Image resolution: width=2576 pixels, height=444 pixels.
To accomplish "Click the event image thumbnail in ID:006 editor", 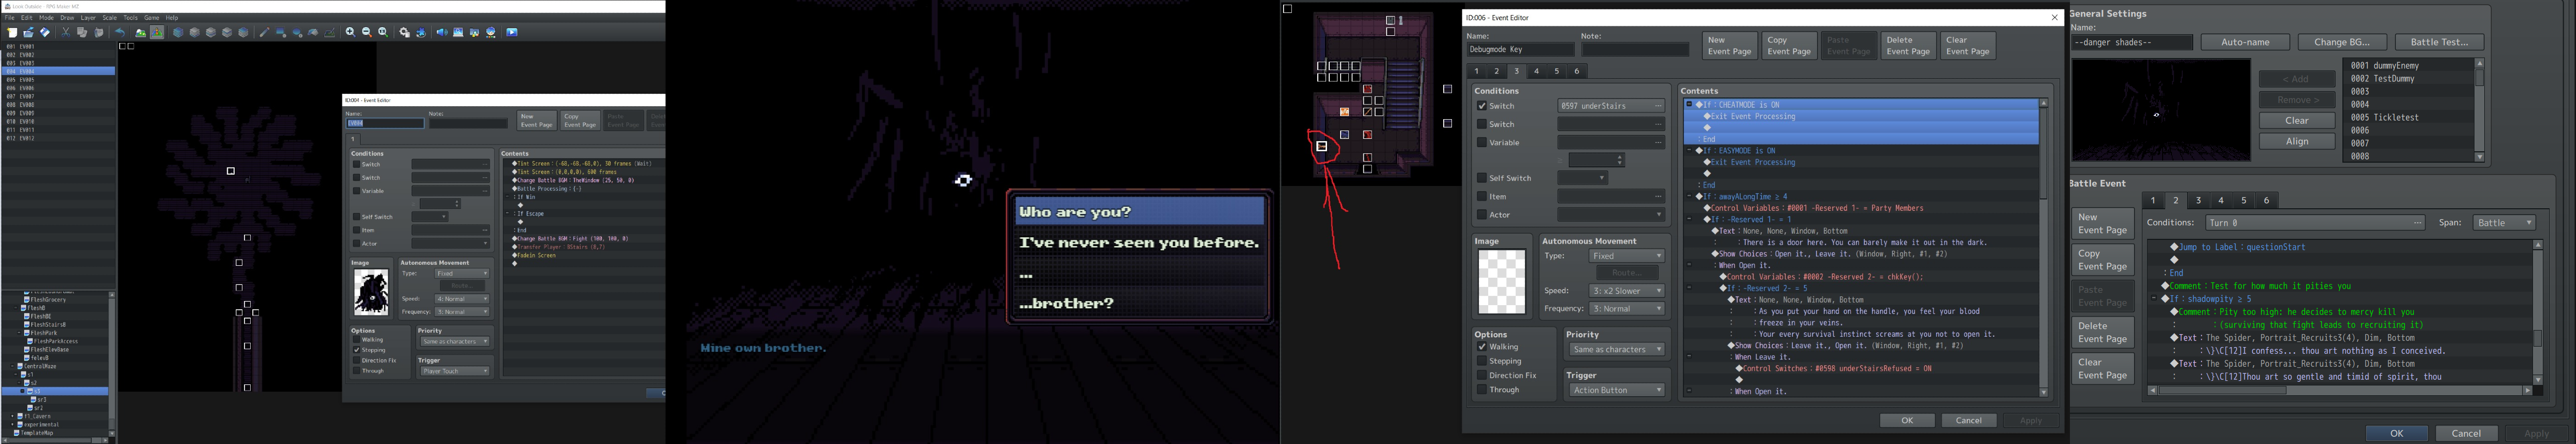I will pyautogui.click(x=1502, y=282).
